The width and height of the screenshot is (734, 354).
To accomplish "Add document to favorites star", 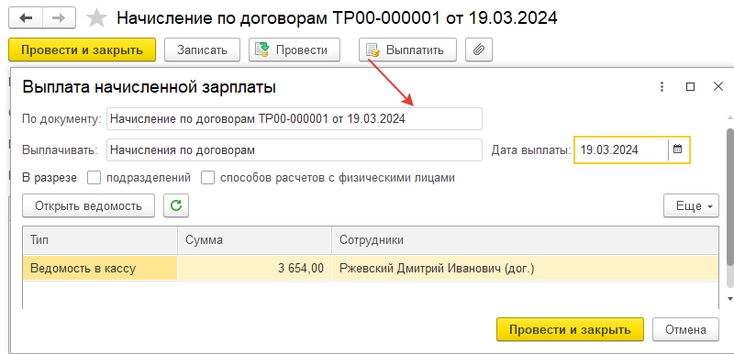I will click(97, 17).
